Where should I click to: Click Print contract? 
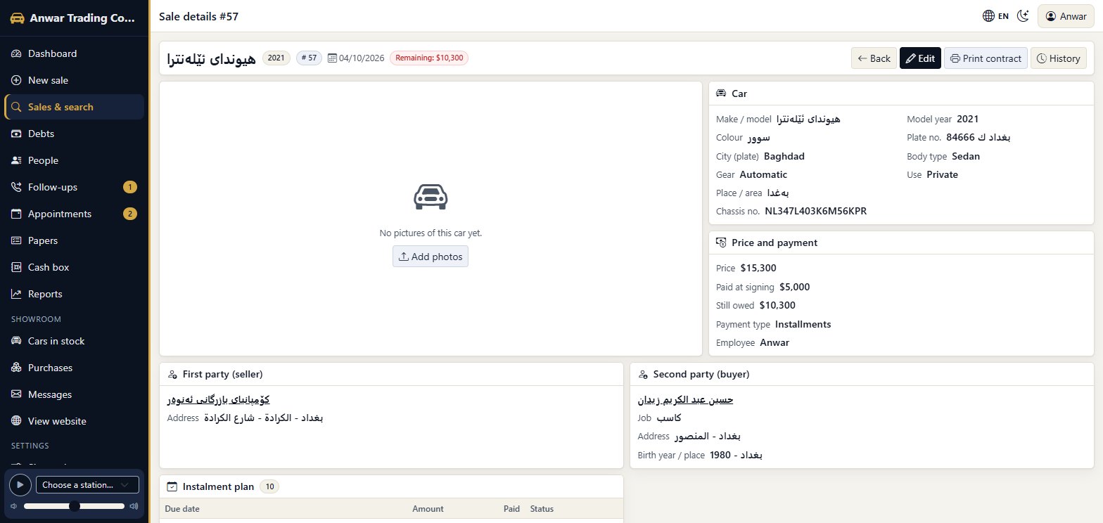[986, 58]
